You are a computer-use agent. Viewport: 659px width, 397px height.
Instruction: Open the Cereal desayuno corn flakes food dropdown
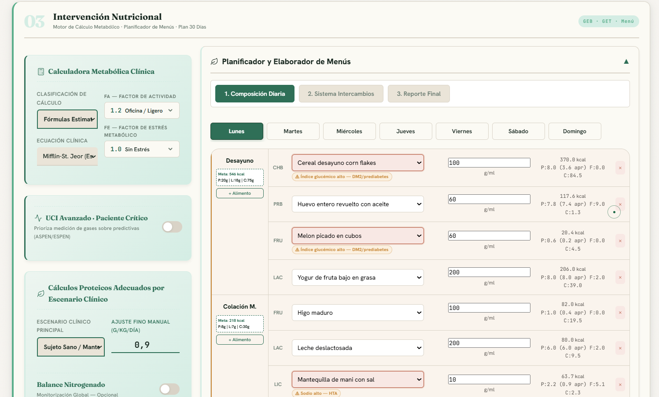[x=358, y=163]
